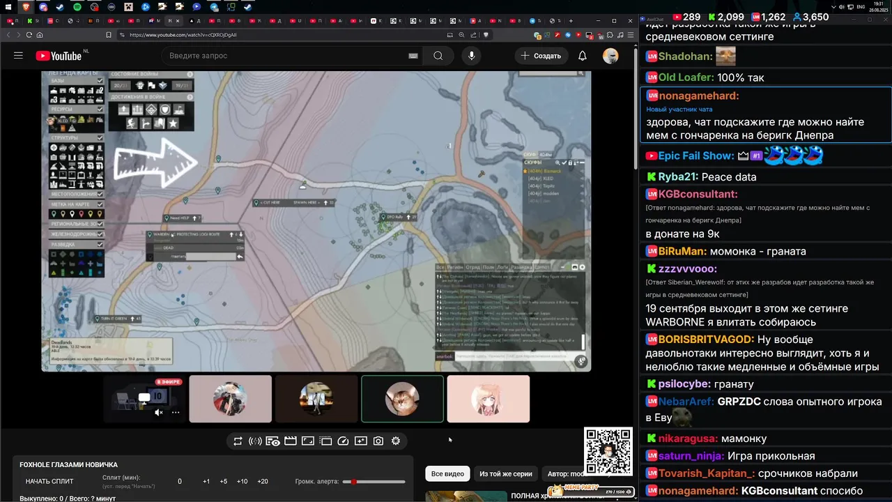Add +1 minute to split
The width and height of the screenshot is (892, 502).
206,481
